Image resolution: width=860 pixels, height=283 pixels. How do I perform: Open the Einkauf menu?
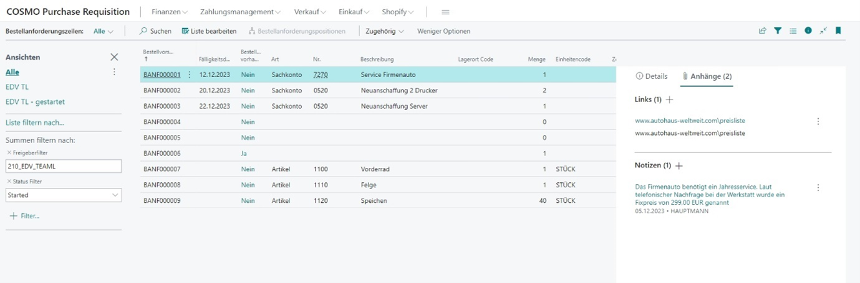[354, 12]
